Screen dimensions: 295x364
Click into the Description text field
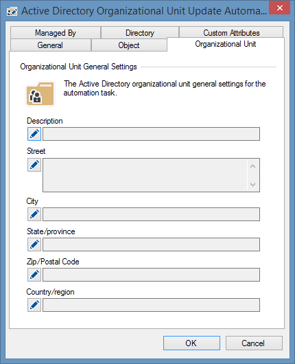point(151,134)
